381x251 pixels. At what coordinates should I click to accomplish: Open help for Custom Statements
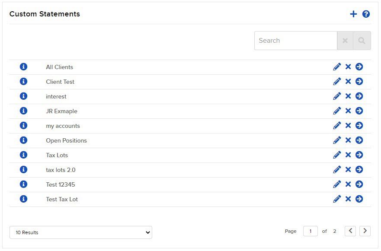[x=366, y=13]
